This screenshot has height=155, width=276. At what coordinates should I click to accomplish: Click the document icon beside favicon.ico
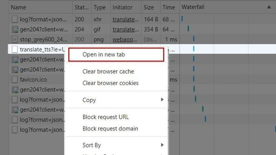(x=15, y=79)
